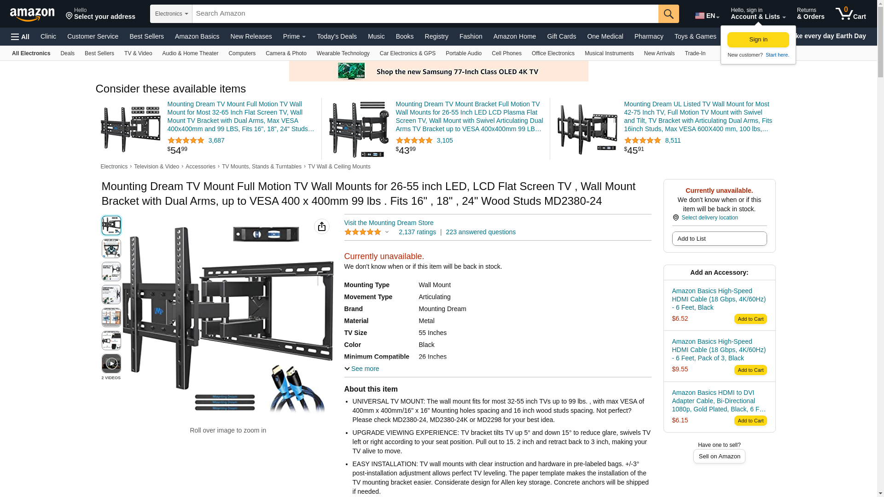Click the share icon on product image
884x497 pixels.
click(x=322, y=226)
